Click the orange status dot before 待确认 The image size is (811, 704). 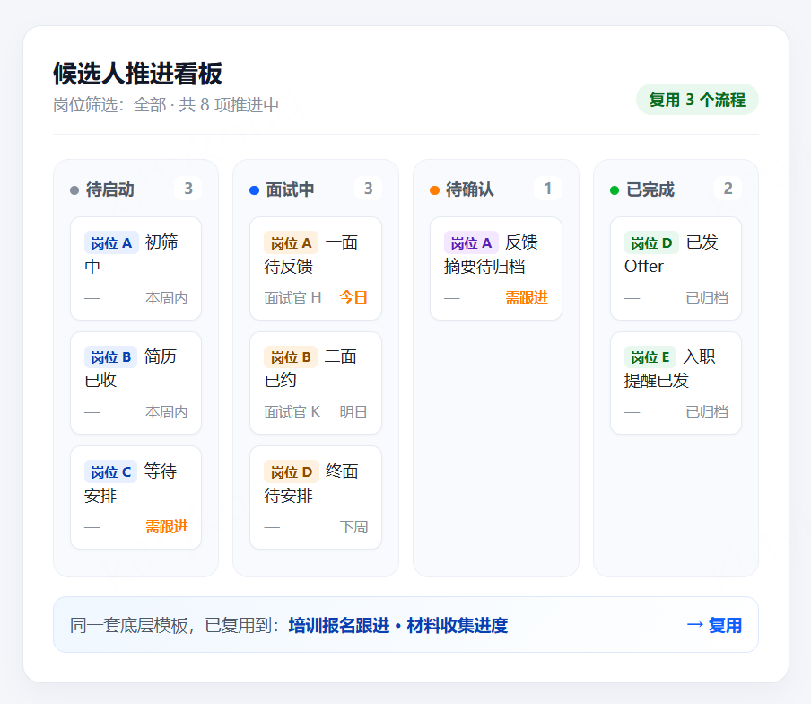pos(434,190)
